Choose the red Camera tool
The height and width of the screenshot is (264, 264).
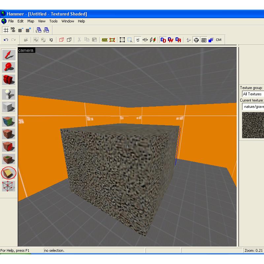pyautogui.click(x=9, y=80)
